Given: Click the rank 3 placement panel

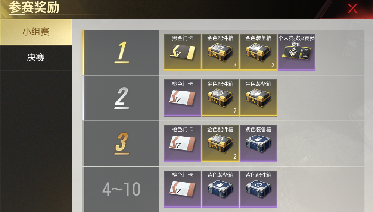Looking at the screenshot, I should tap(121, 143).
